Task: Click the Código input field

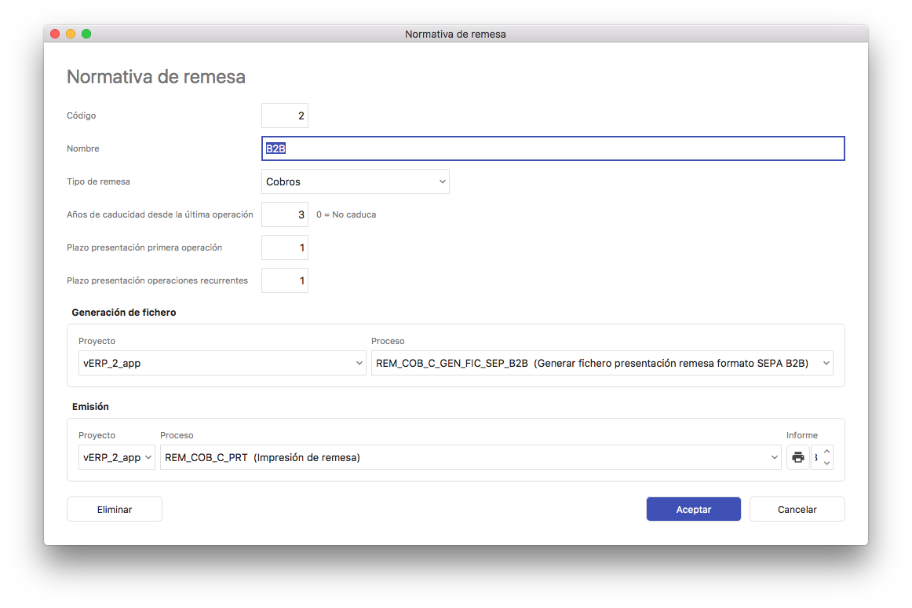Action: pos(285,115)
